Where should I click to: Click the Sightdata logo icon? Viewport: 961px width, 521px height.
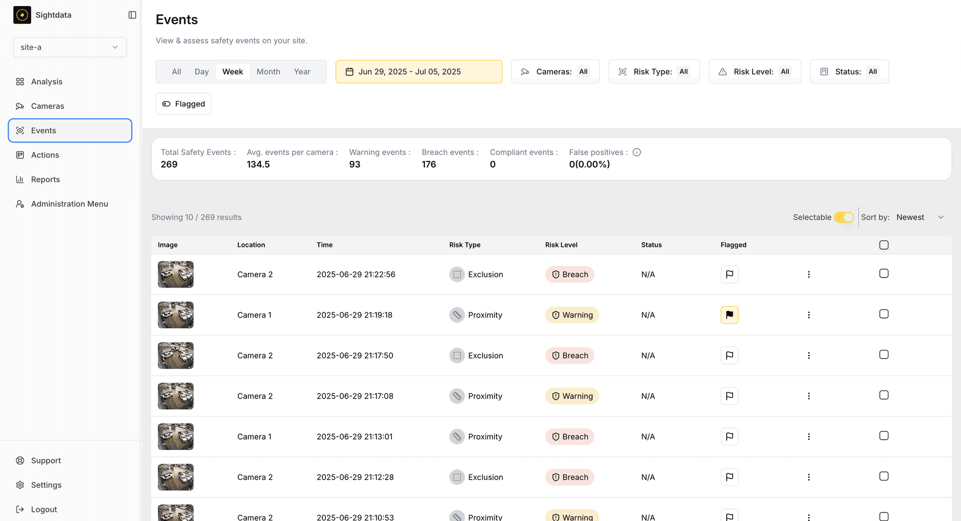[22, 15]
